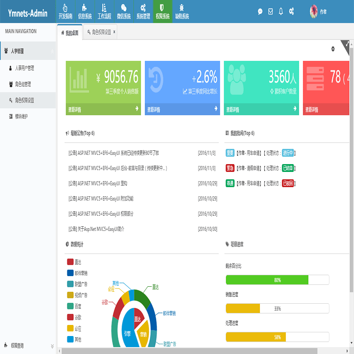Open 角色组管理 in sidebar
The width and height of the screenshot is (354, 354).
pyautogui.click(x=28, y=84)
